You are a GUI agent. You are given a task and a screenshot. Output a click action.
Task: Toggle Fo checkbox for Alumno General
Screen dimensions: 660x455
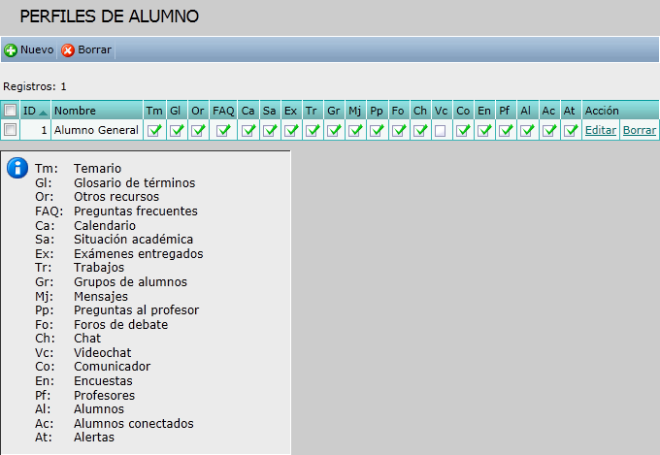coord(399,130)
